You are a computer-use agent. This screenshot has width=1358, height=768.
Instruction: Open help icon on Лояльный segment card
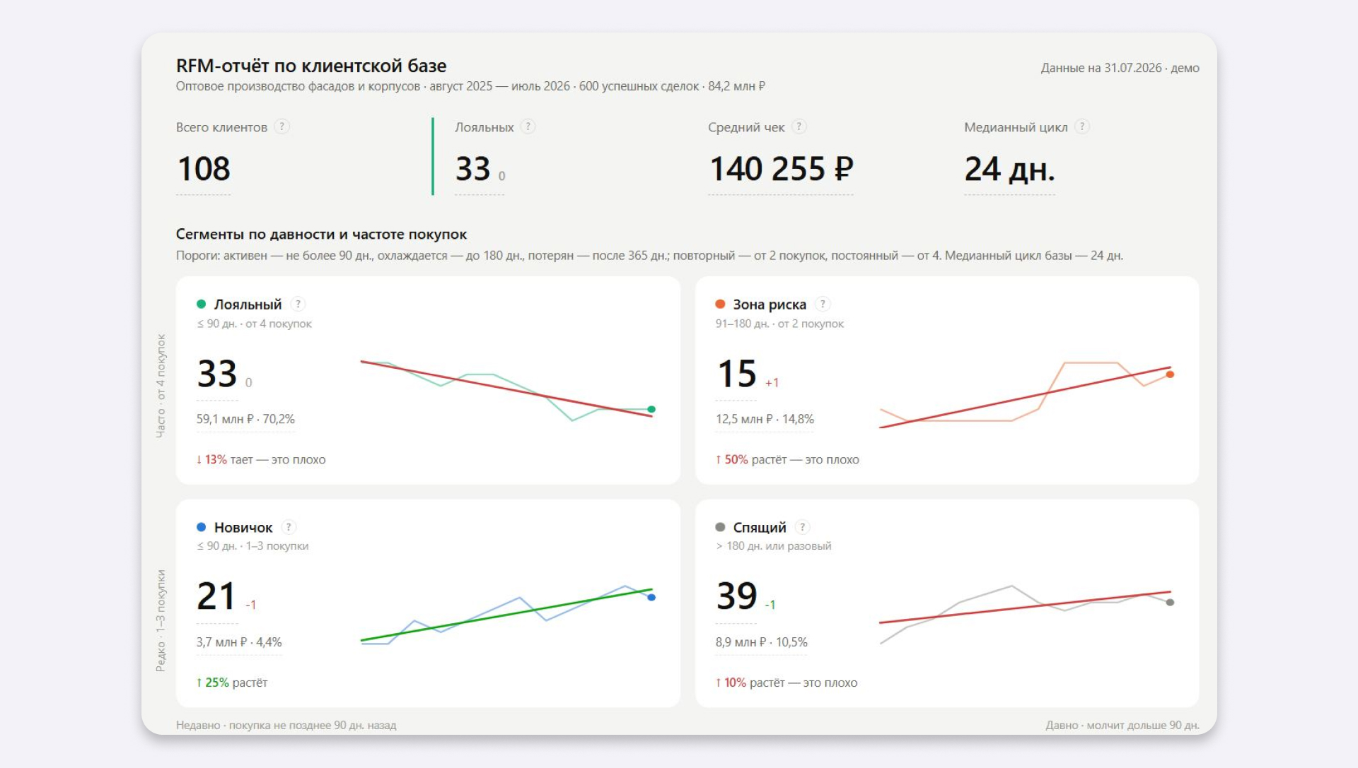[x=298, y=304]
